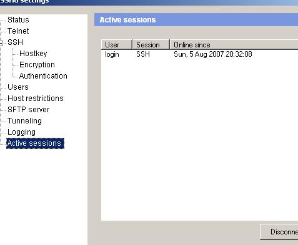Select Users in the tree

click(18, 87)
